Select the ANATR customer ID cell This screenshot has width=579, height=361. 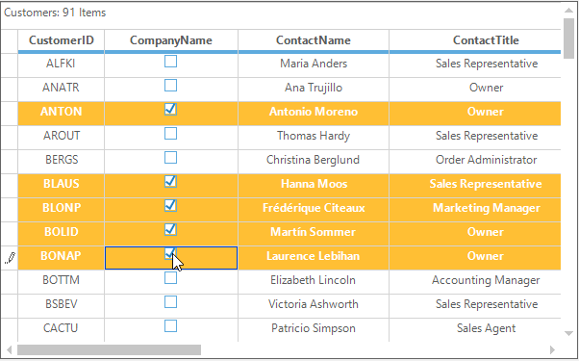click(62, 90)
